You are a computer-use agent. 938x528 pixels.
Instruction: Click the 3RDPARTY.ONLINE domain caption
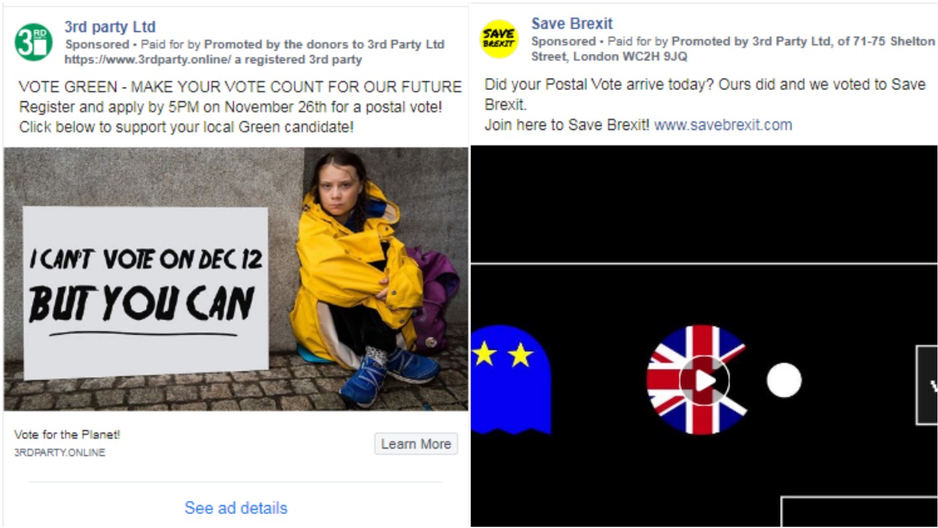(x=59, y=453)
